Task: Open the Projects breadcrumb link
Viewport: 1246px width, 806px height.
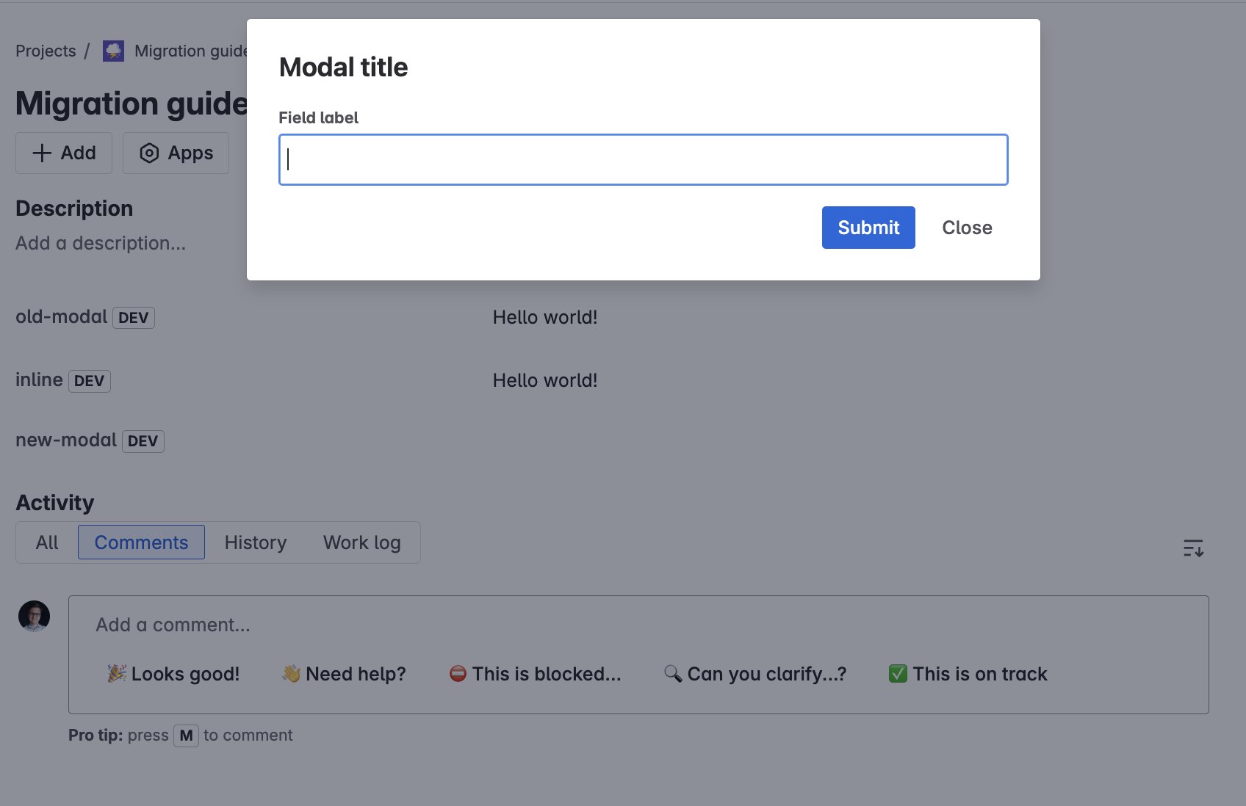Action: [x=46, y=51]
